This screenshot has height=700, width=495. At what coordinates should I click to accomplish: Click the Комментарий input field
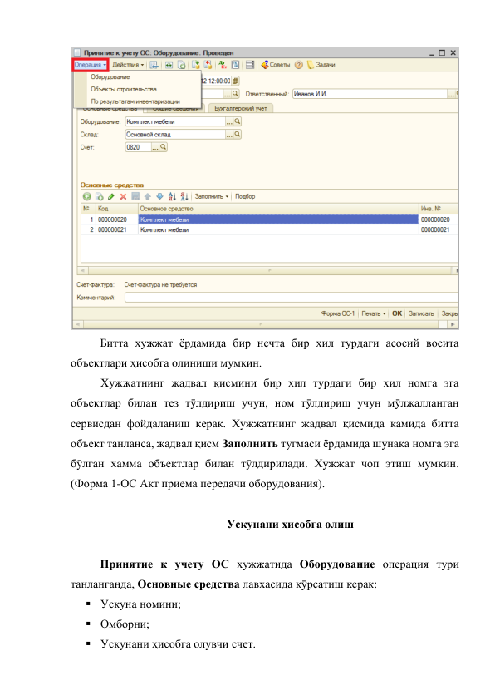point(292,298)
